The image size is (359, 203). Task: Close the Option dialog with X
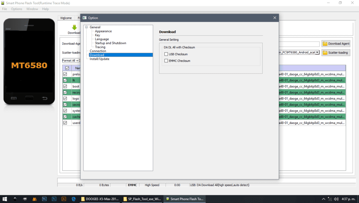(275, 18)
